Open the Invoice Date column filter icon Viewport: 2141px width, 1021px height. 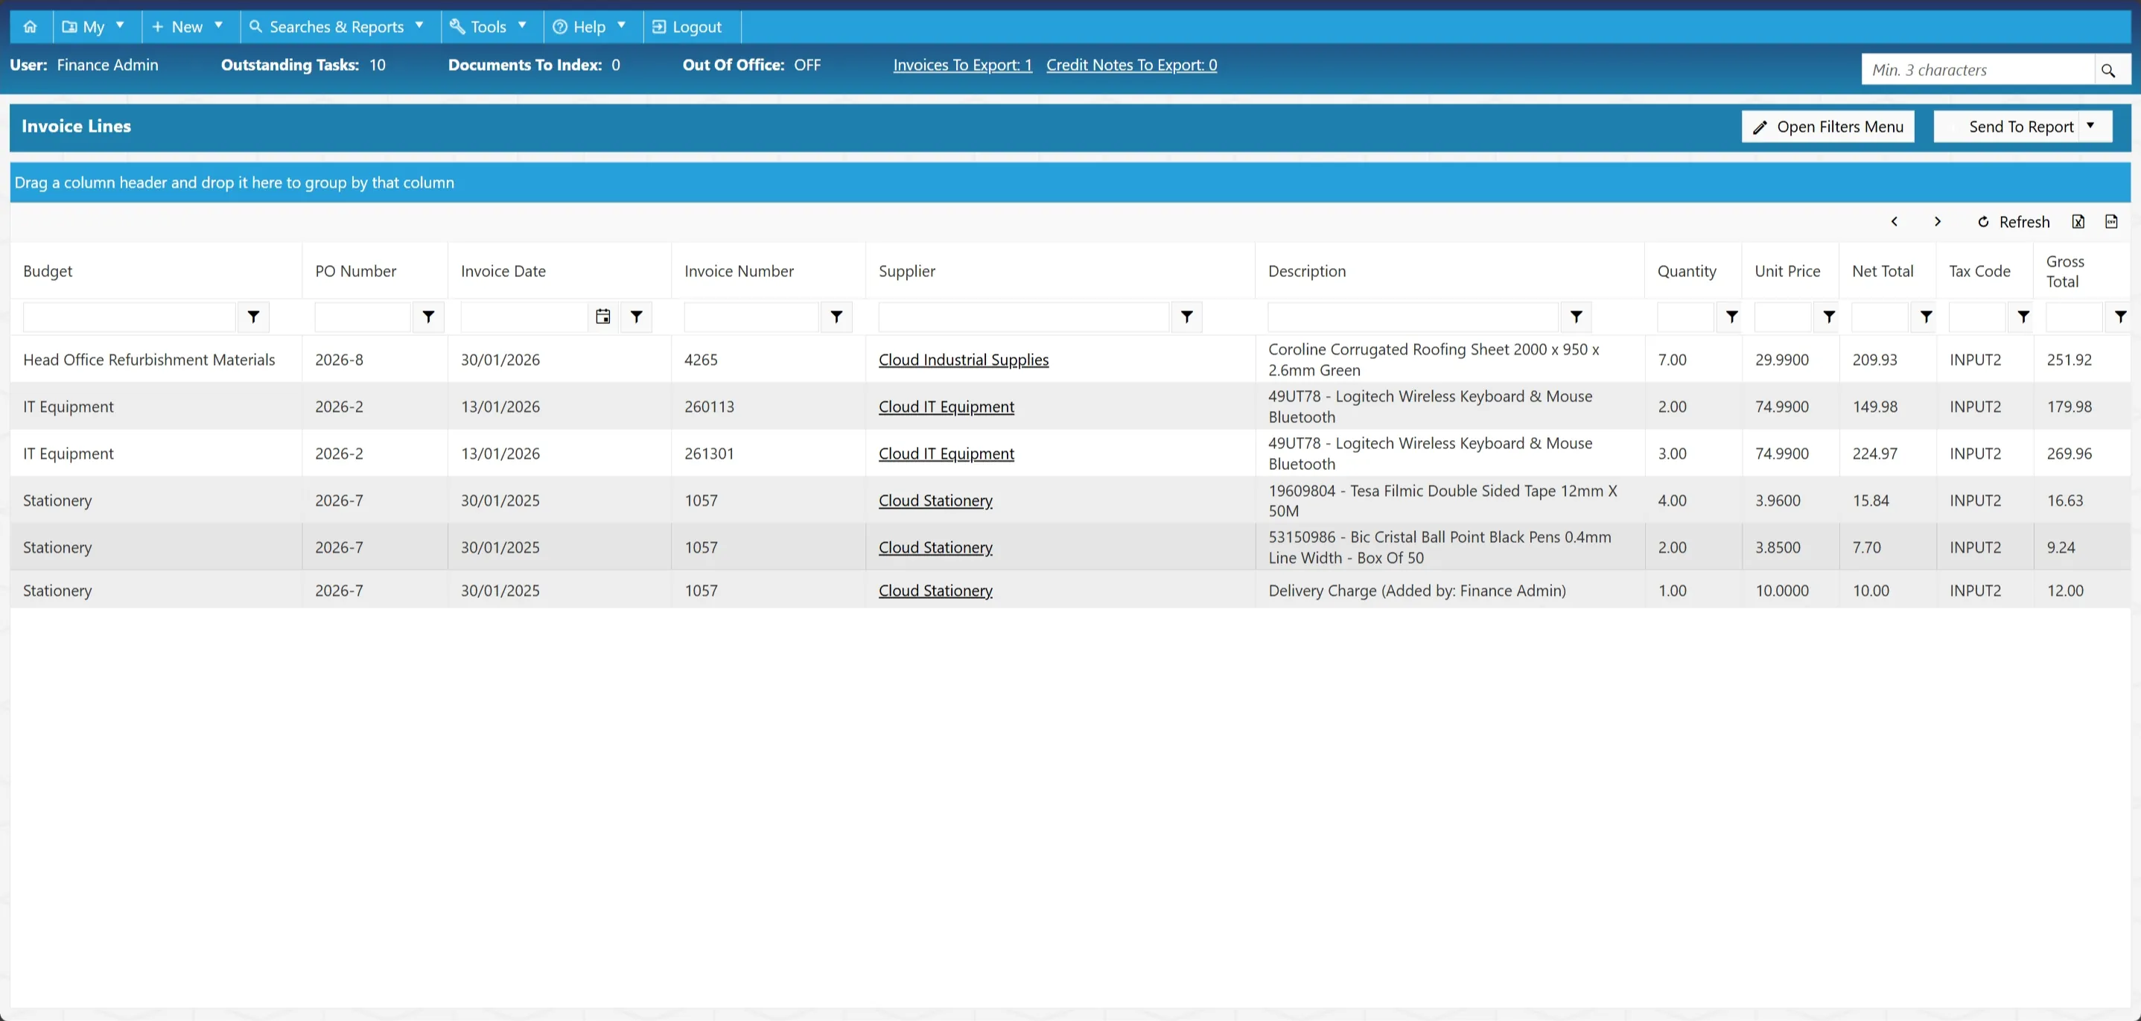pos(636,317)
